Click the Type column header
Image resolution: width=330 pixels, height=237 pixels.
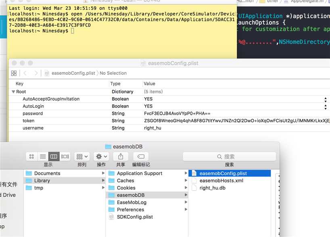coord(115,84)
